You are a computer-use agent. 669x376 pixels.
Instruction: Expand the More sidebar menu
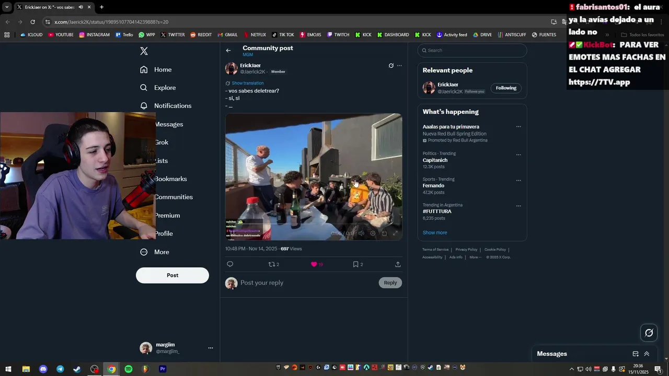(155, 252)
